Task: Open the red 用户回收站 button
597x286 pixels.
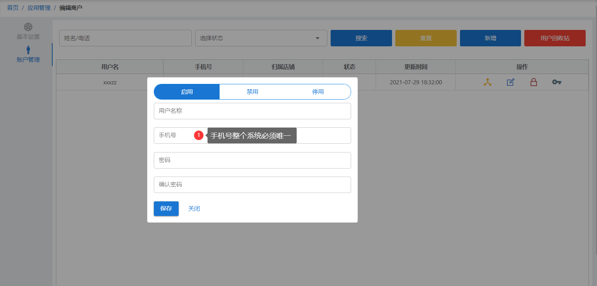Action: pos(555,38)
